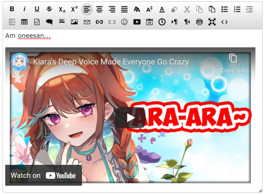Toggle underline formatting

click(x=37, y=9)
